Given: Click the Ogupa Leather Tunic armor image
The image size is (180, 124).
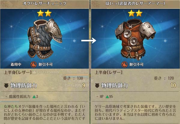Looking at the screenshot, I should coord(45,38).
